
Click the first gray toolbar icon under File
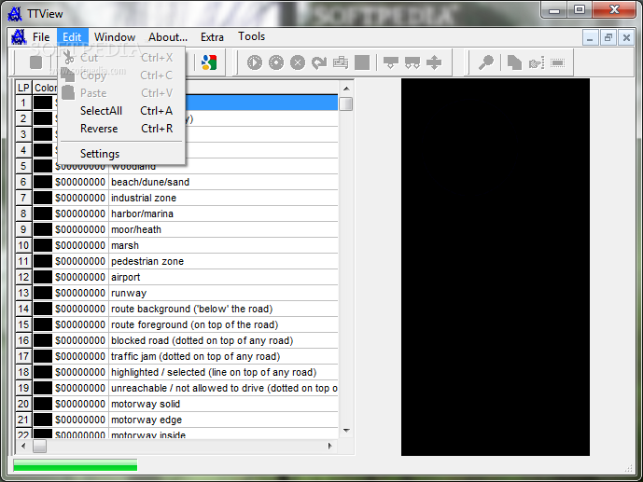click(36, 62)
